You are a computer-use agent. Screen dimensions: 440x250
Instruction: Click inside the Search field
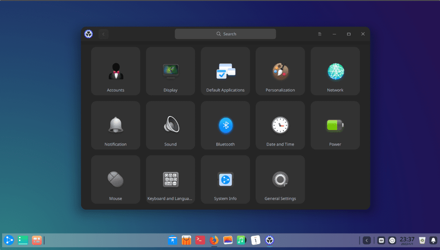tap(225, 34)
